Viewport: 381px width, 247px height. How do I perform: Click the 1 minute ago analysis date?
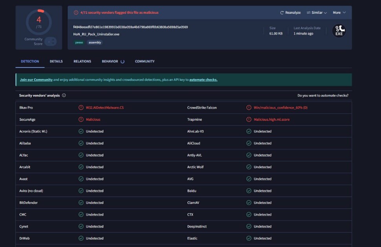tap(303, 33)
